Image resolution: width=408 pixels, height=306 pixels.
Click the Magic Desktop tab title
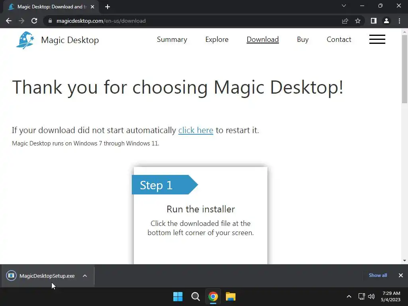(x=52, y=7)
